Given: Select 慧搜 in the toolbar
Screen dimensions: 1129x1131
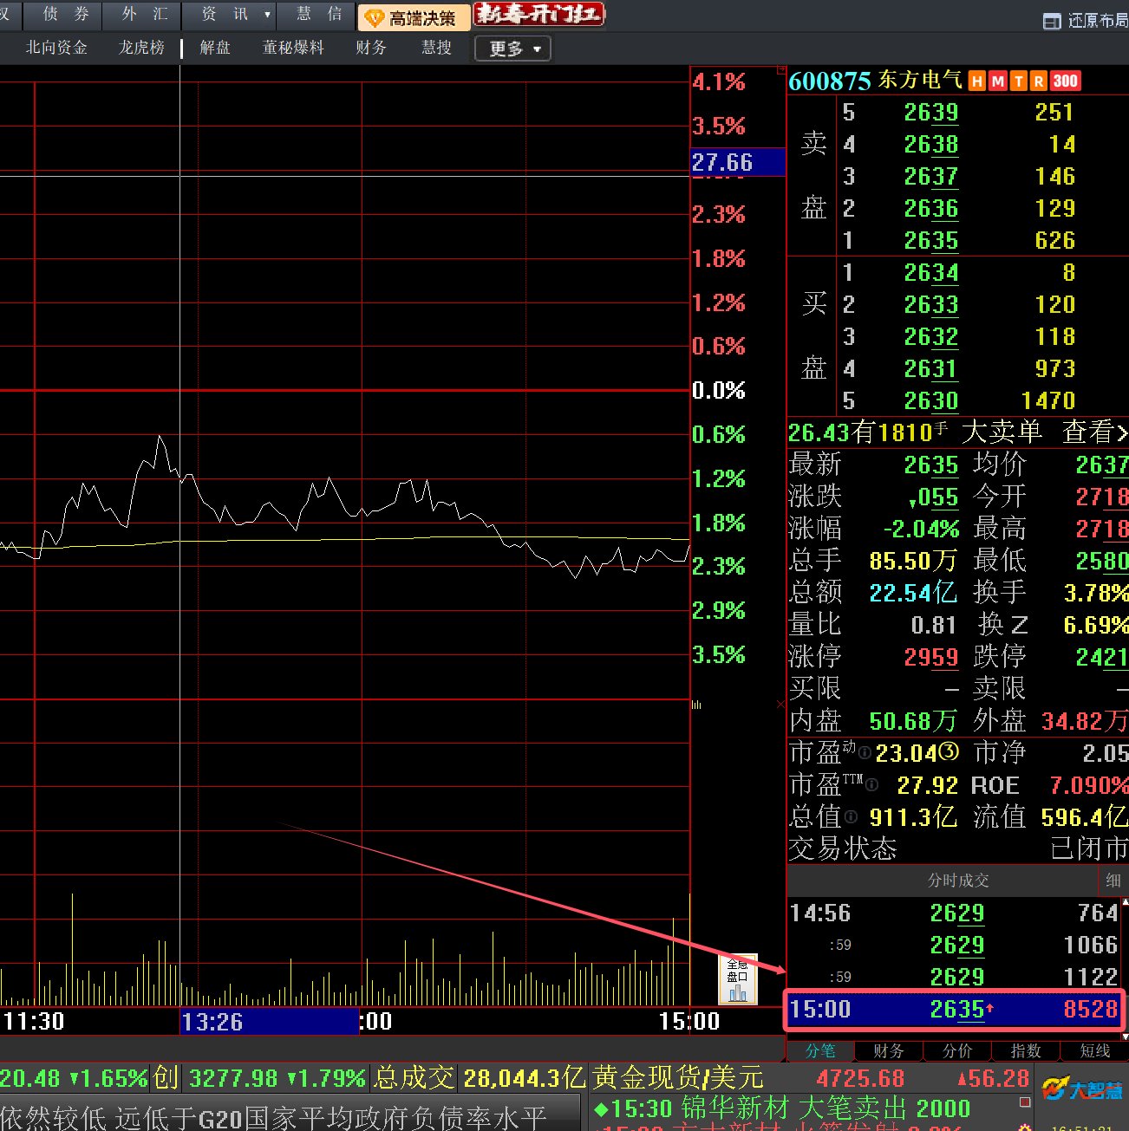Looking at the screenshot, I should click(436, 48).
